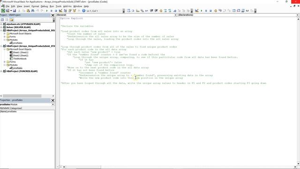
Task: Collapse Modules folder under first VBAProject
Action: tap(5, 40)
